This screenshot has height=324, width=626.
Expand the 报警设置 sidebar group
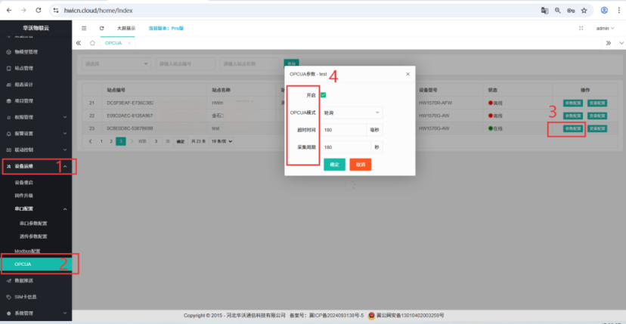36,134
